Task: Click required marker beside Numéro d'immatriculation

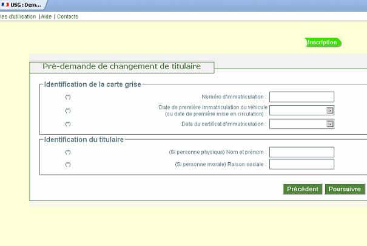Action: coord(68,97)
